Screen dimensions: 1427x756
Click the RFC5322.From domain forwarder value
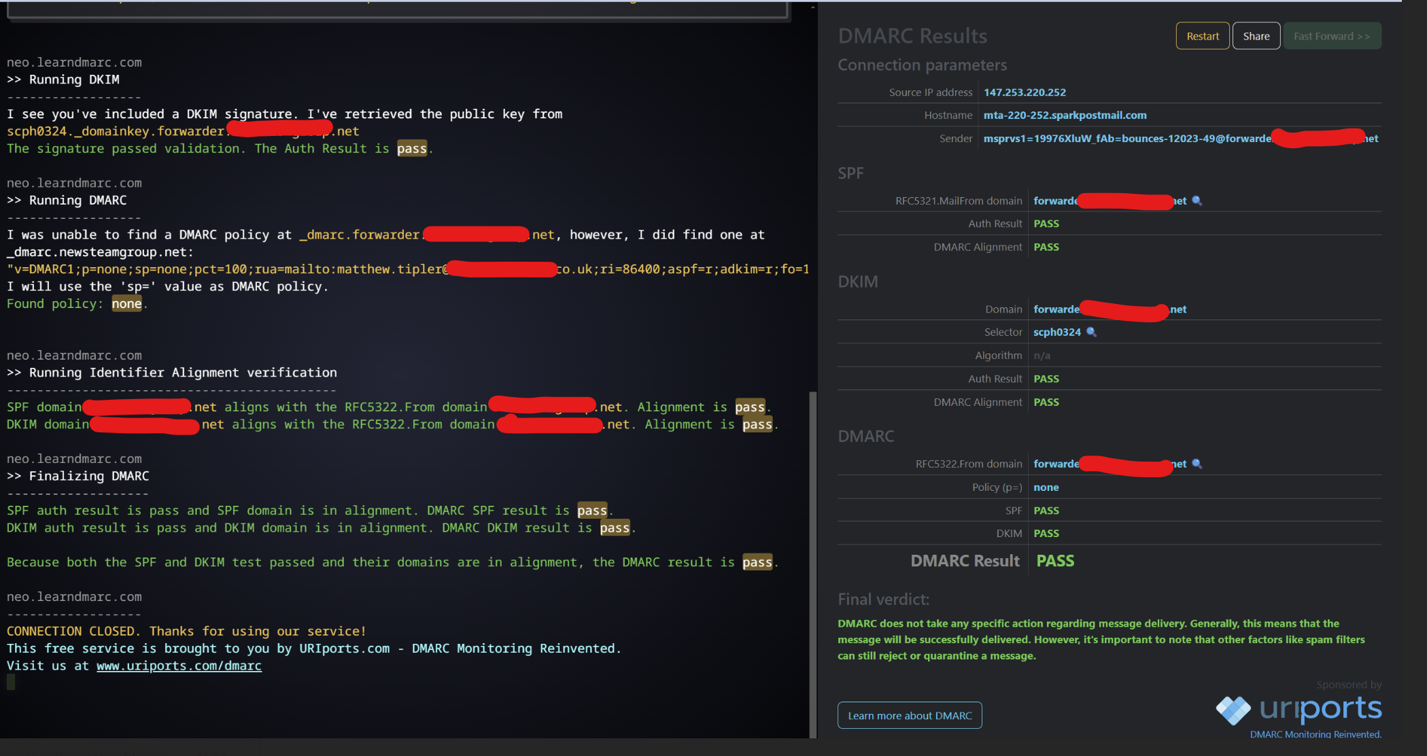pyautogui.click(x=1056, y=464)
